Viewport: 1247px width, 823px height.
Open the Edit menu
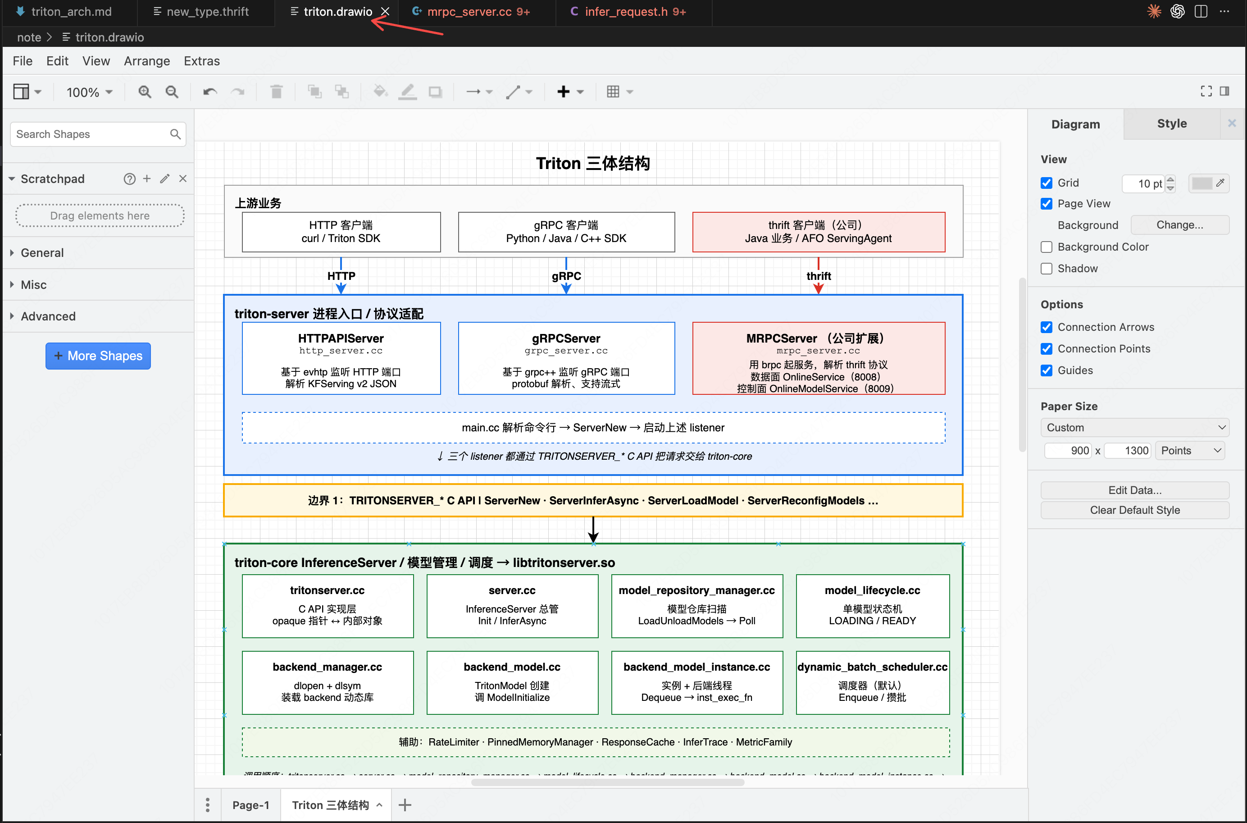point(57,61)
